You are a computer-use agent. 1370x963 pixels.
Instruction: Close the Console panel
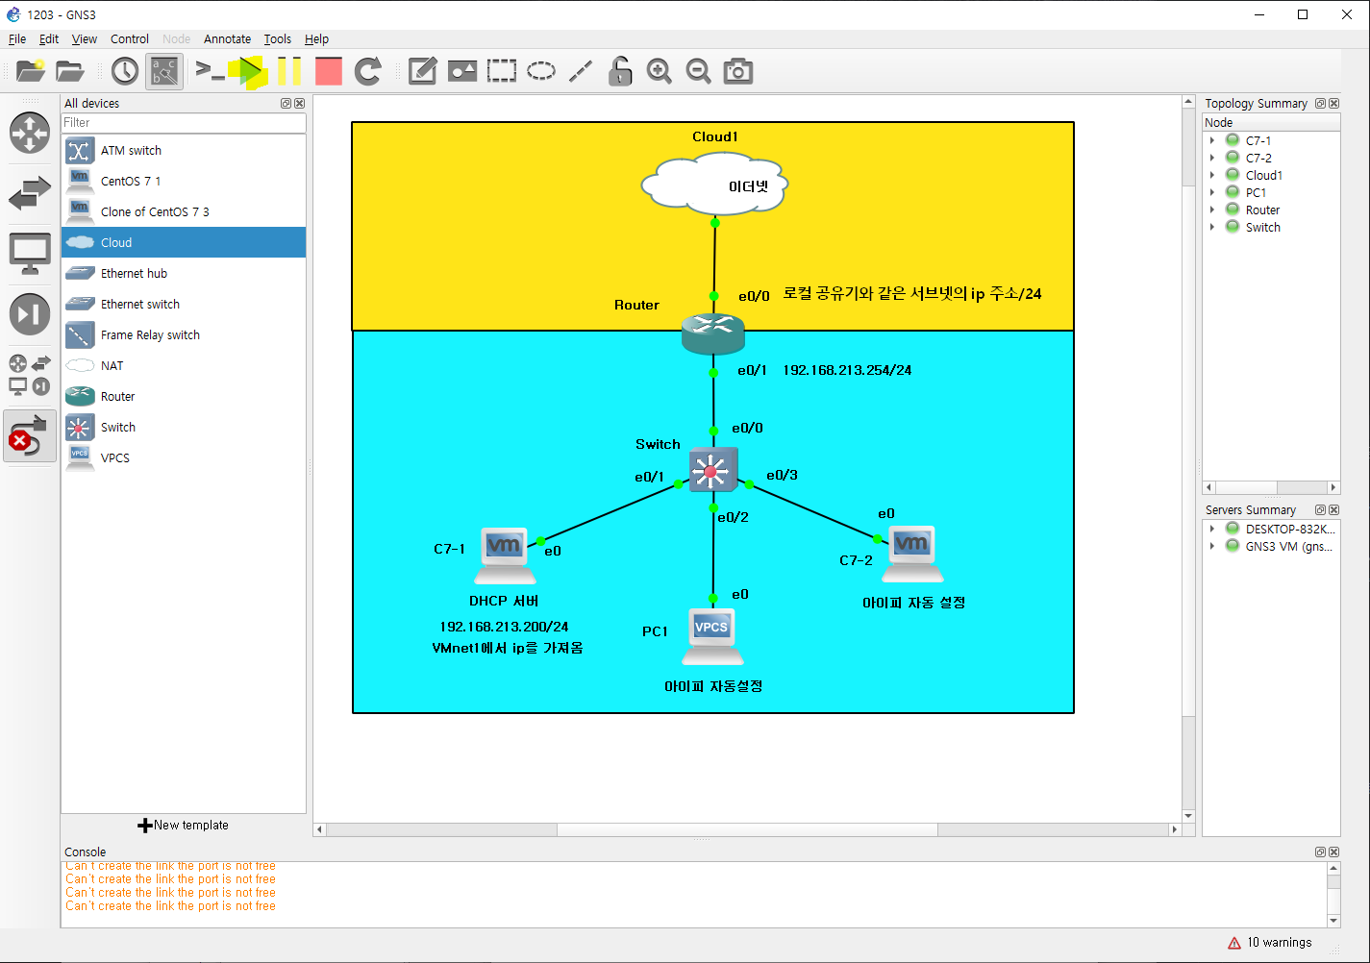tap(1334, 852)
